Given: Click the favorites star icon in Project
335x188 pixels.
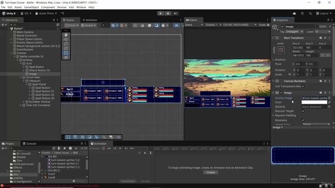Looking at the screenshot, I should click(76, 148).
